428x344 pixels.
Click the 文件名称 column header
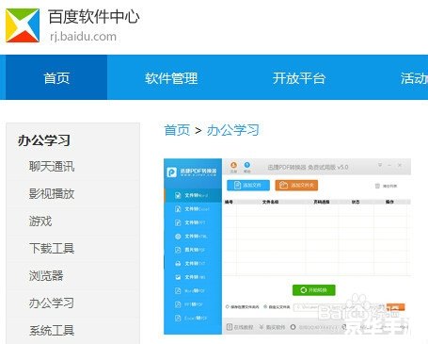pyautogui.click(x=270, y=202)
